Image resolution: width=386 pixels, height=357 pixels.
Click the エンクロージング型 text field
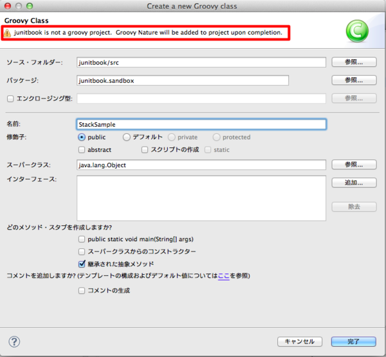pyautogui.click(x=201, y=98)
